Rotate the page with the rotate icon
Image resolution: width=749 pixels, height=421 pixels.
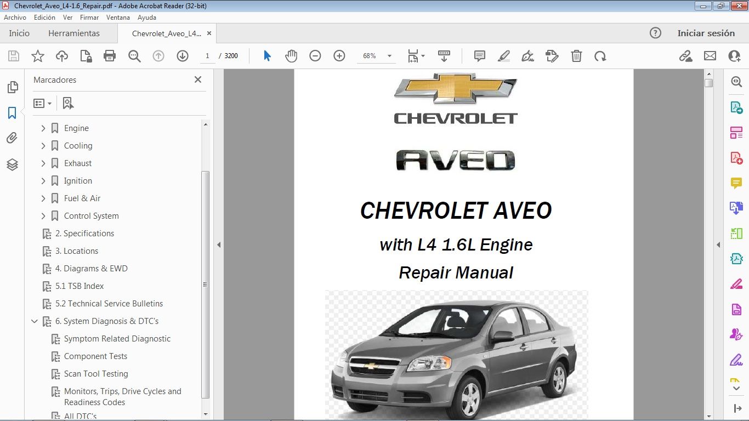[x=600, y=56]
